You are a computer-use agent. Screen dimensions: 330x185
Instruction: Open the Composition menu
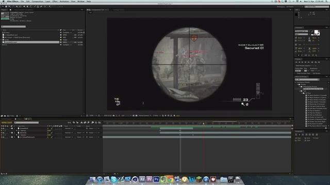pyautogui.click(x=37, y=1)
